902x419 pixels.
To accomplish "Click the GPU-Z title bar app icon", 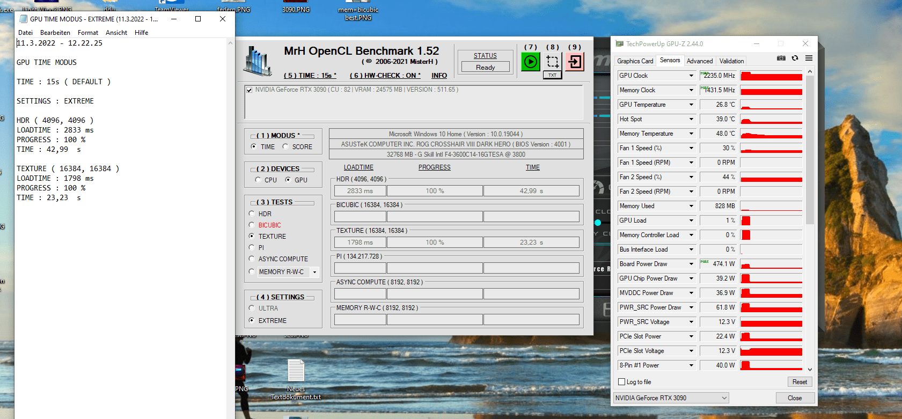I will pyautogui.click(x=620, y=44).
